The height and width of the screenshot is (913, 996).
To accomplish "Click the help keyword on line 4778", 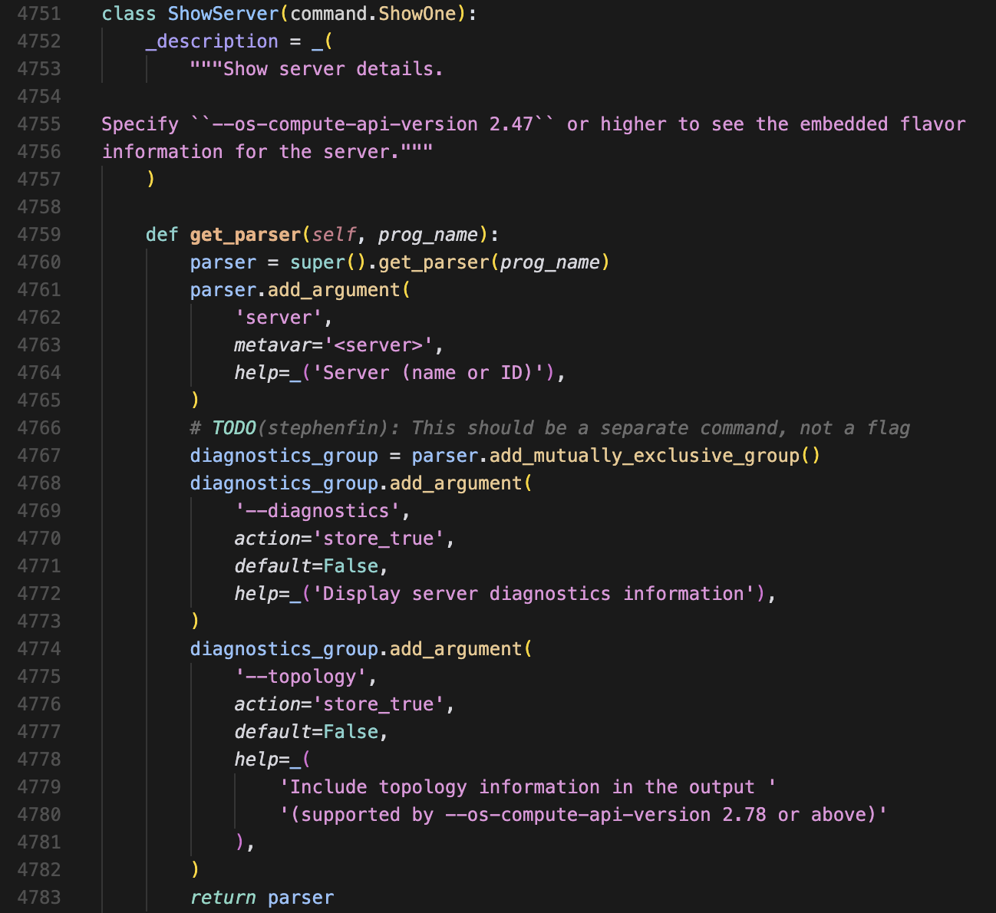I will 256,760.
